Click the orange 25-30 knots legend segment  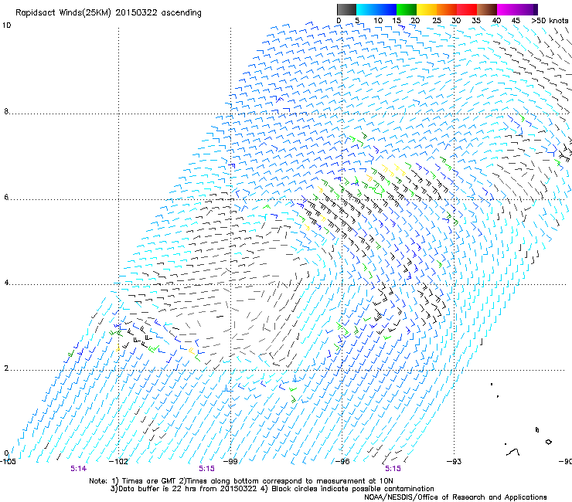tap(447, 9)
